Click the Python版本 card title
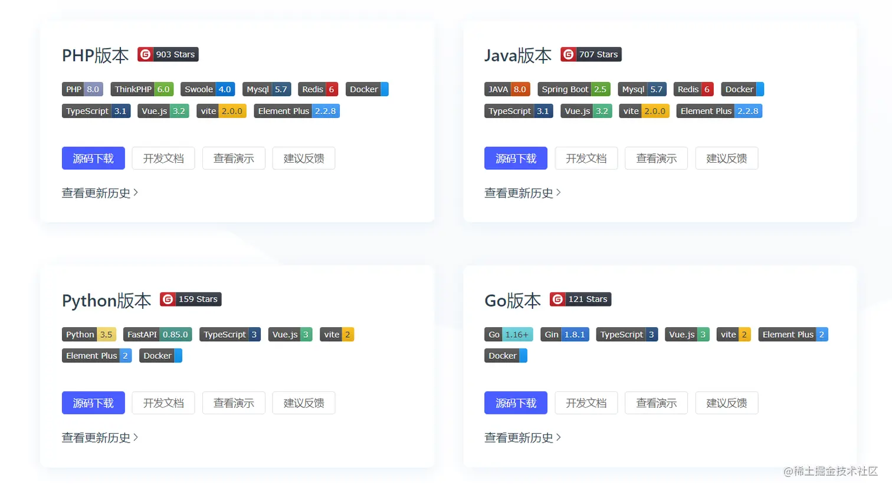Image resolution: width=892 pixels, height=491 pixels. 107,301
